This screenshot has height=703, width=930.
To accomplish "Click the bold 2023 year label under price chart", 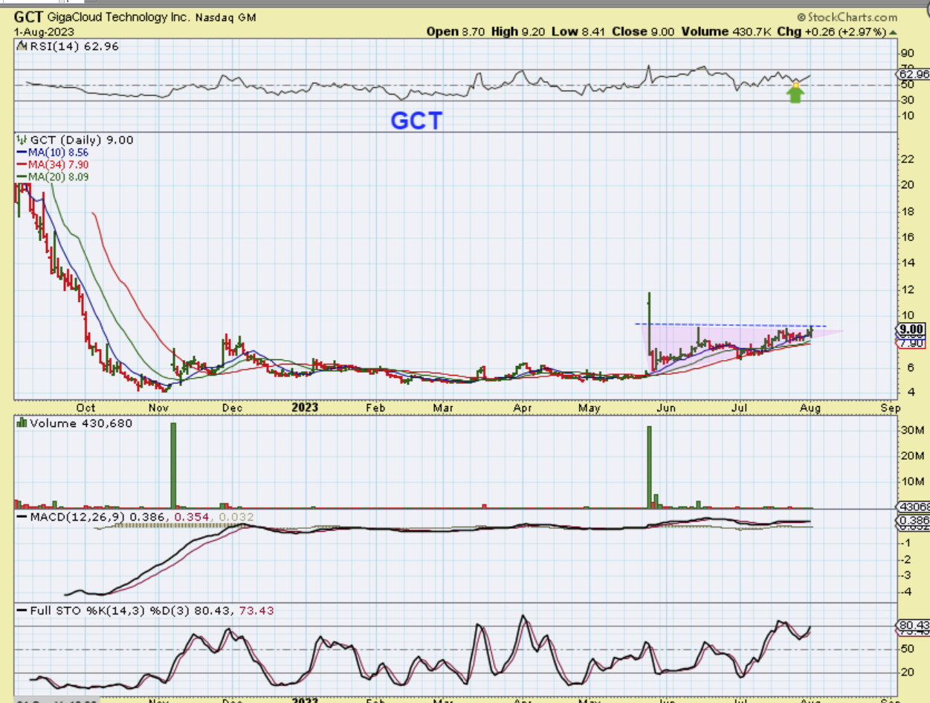I will pos(305,408).
